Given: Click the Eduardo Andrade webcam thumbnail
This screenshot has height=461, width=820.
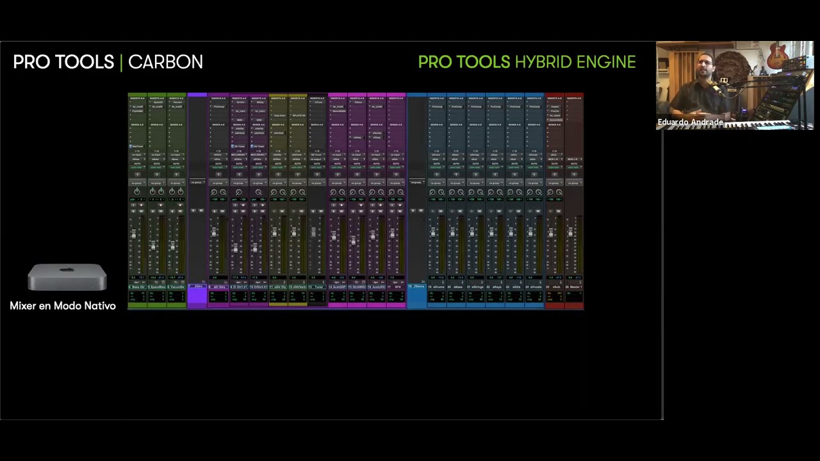Looking at the screenshot, I should click(735, 86).
